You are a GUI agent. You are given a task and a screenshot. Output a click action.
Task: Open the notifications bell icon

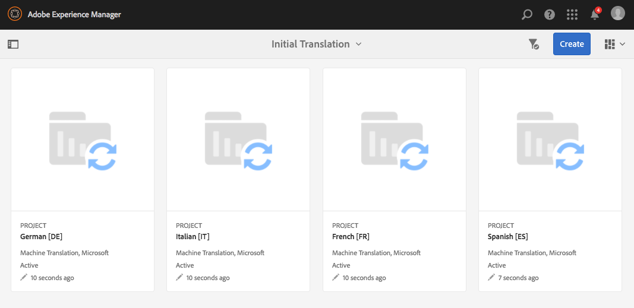click(x=595, y=14)
